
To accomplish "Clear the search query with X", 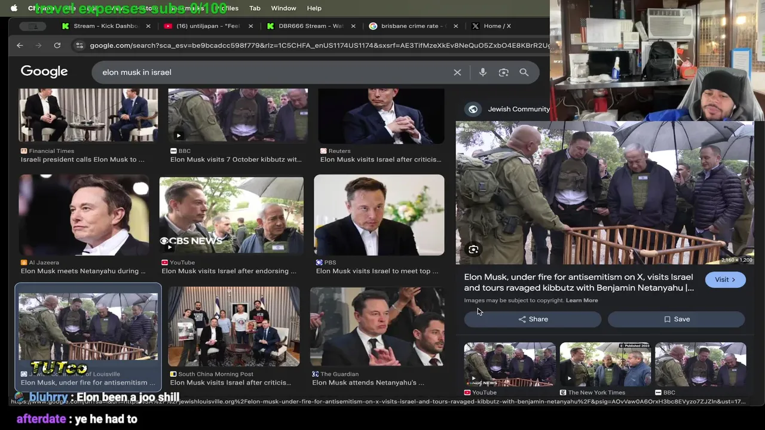I will pos(457,72).
